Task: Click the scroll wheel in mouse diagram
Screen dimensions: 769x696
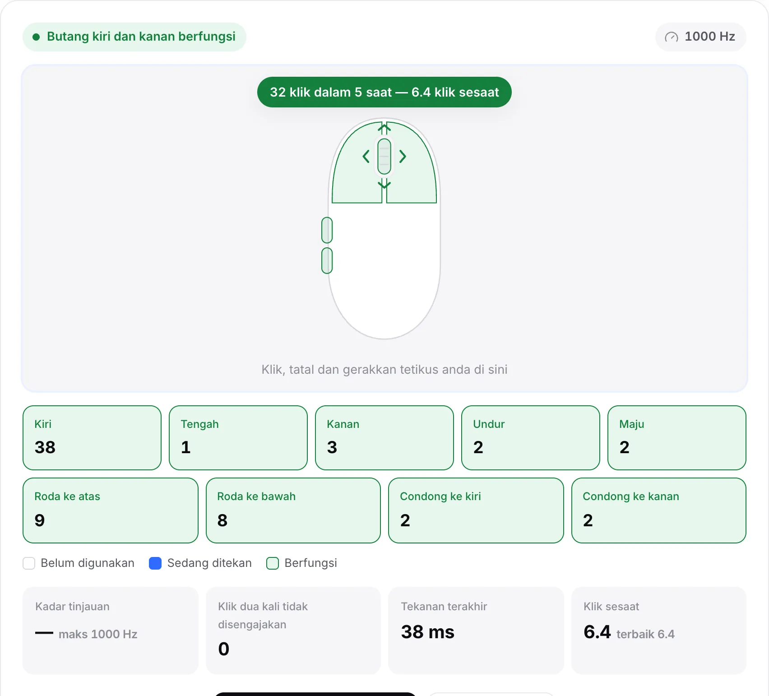Action: [x=384, y=156]
